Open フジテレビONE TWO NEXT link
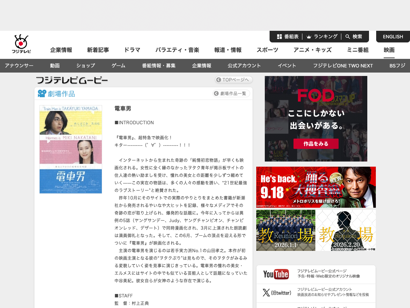 click(343, 66)
